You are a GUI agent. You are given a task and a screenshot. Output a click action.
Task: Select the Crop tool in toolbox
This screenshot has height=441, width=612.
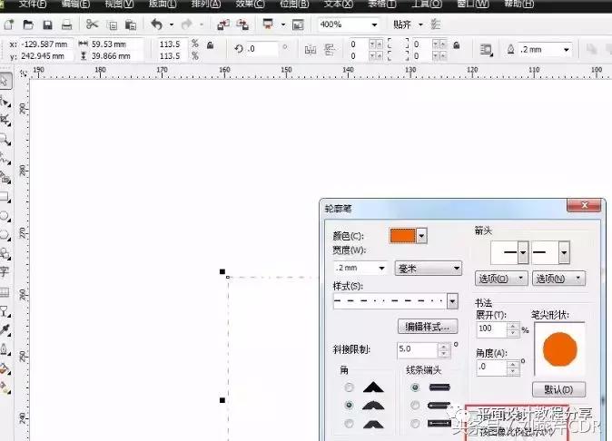[5, 120]
